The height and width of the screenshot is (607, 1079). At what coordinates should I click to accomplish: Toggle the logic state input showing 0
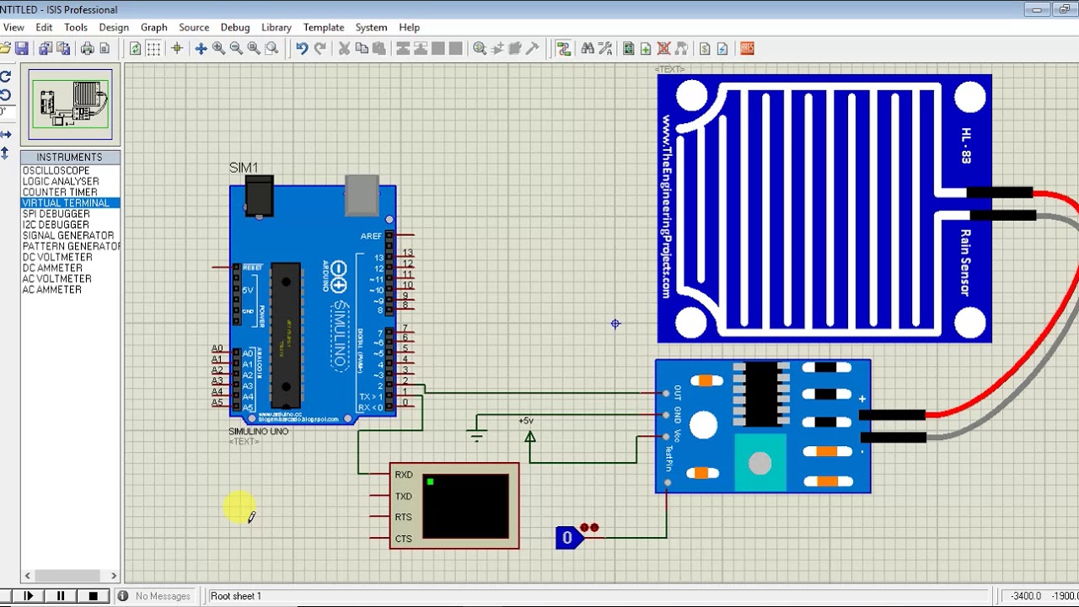[568, 538]
